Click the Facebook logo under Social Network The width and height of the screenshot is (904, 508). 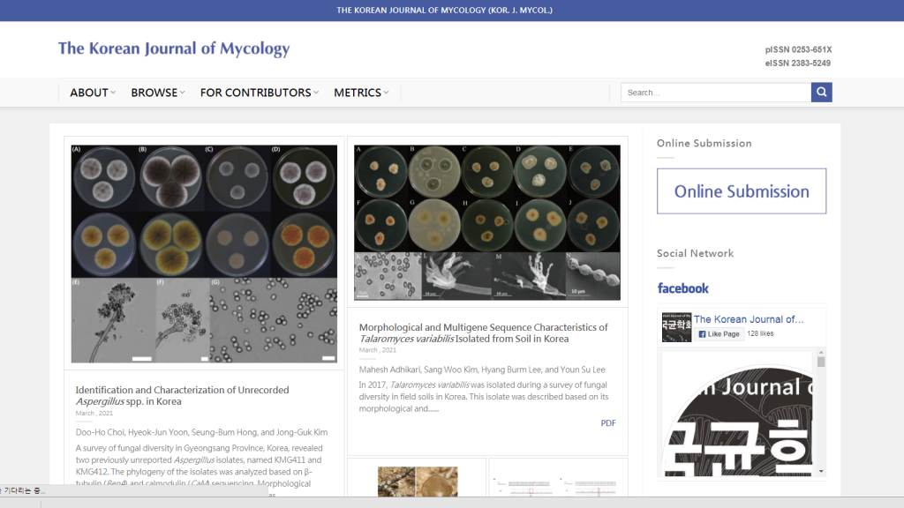(683, 288)
